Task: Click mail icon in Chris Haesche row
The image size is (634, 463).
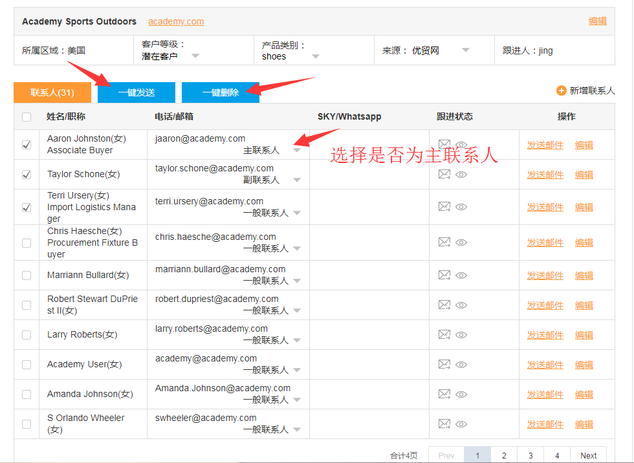Action: (444, 242)
